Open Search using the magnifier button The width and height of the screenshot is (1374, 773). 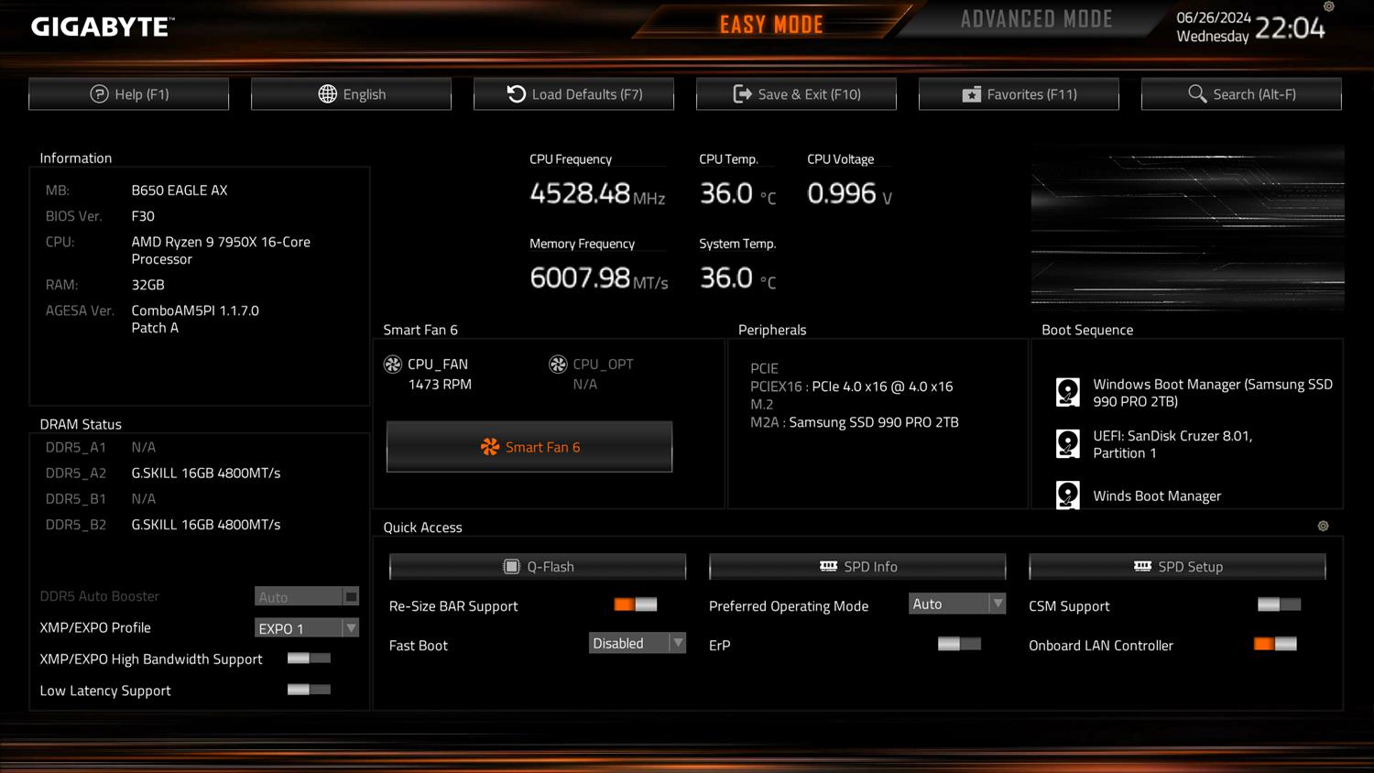[1241, 94]
